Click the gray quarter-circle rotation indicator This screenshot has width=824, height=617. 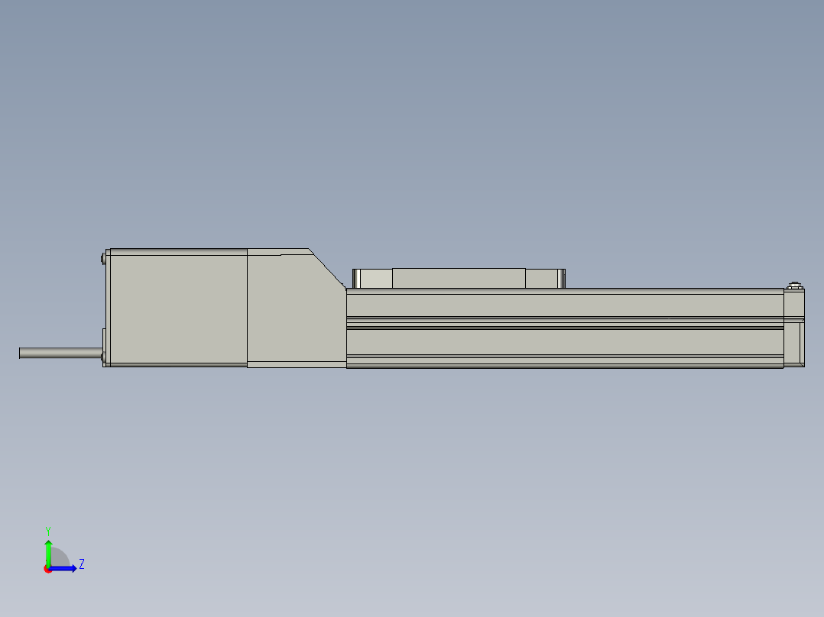[59, 555]
